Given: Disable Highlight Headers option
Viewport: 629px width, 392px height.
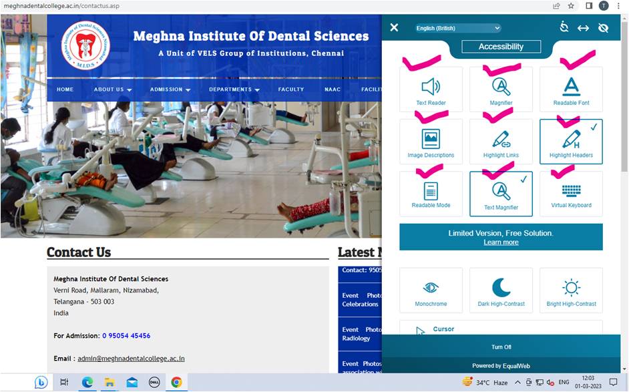Looking at the screenshot, I should pyautogui.click(x=571, y=142).
